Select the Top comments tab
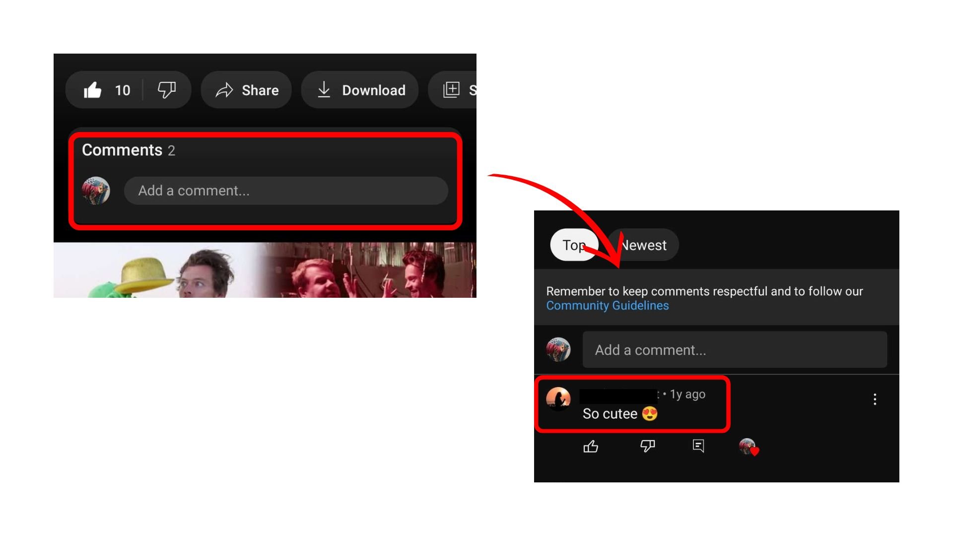 572,245
